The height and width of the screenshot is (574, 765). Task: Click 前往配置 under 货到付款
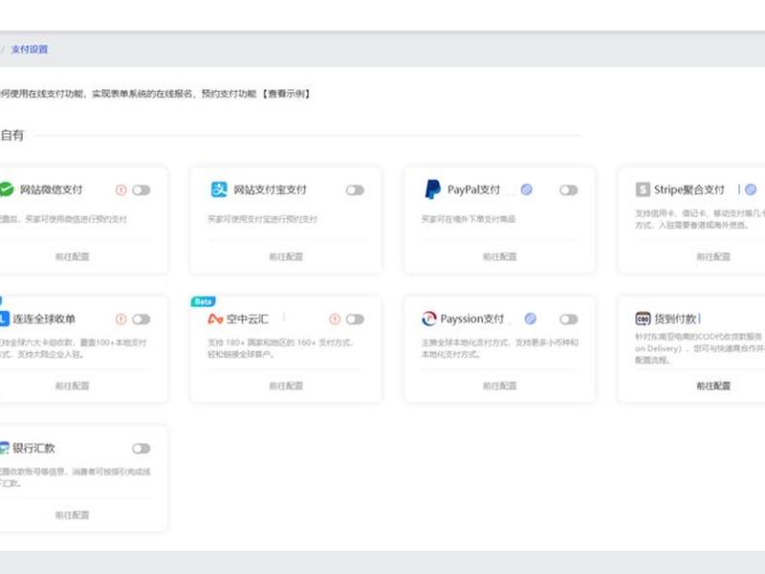(713, 386)
